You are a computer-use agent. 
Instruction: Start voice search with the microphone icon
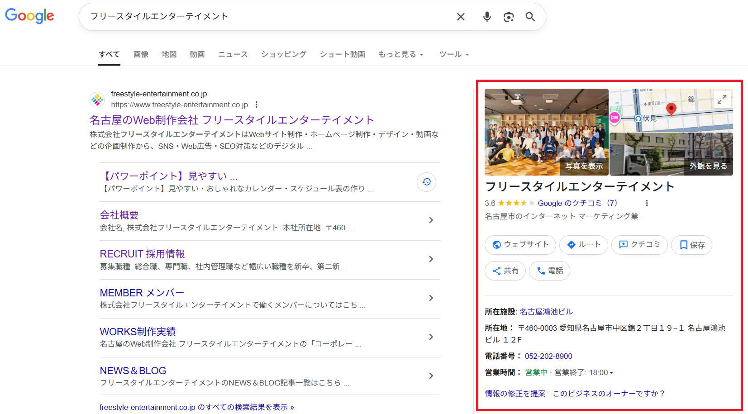click(x=487, y=17)
